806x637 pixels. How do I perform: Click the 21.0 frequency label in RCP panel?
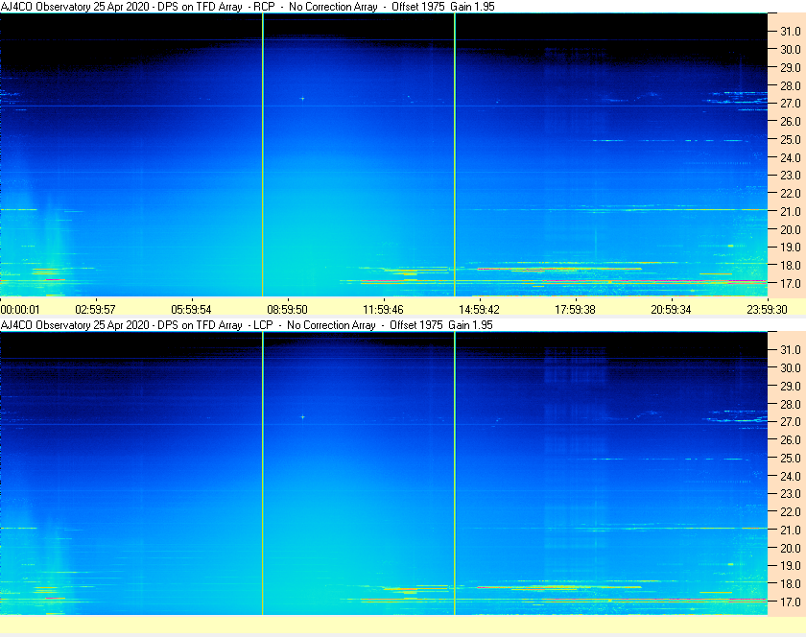click(791, 211)
